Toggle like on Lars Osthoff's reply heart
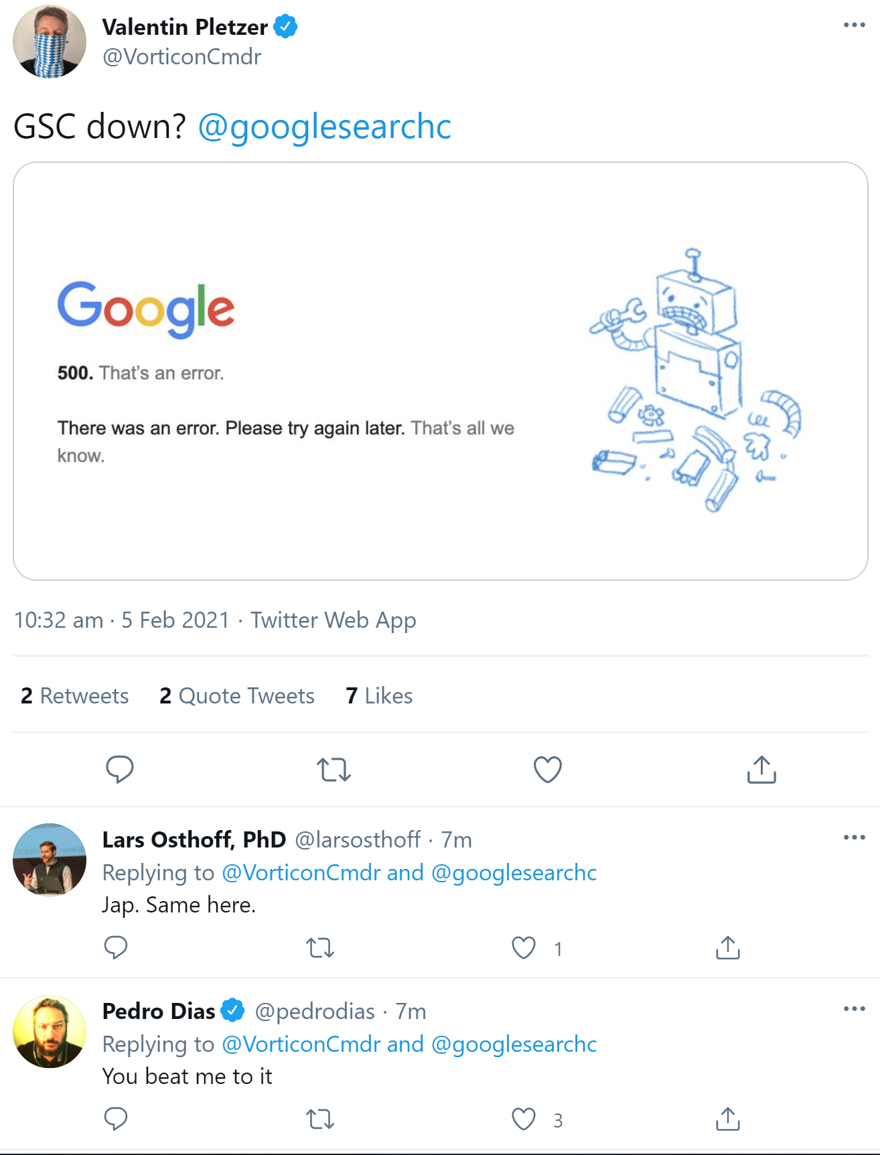The height and width of the screenshot is (1155, 880). pyautogui.click(x=523, y=947)
